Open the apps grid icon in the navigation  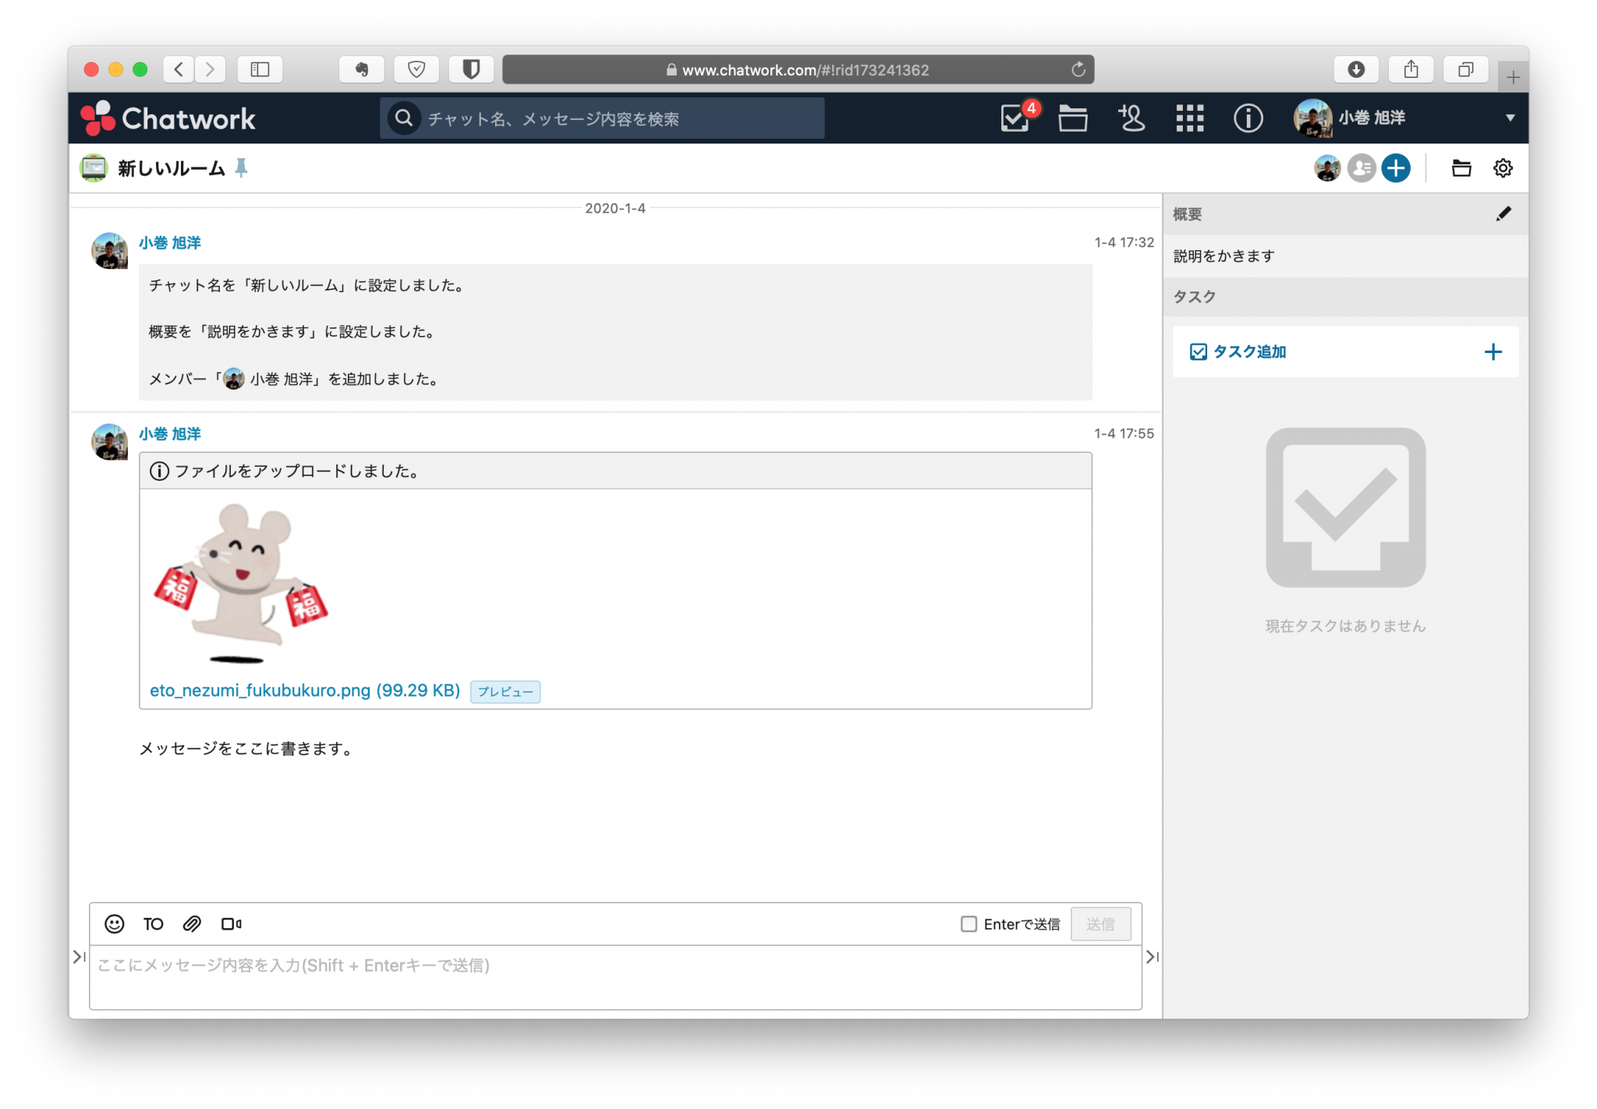tap(1189, 118)
